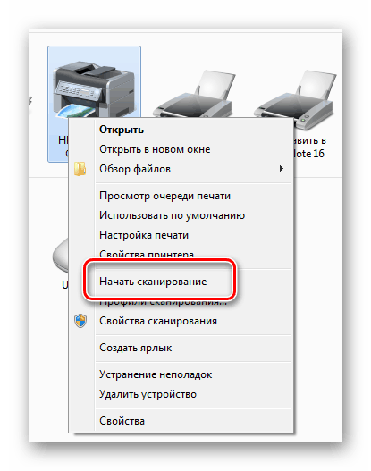This screenshot has height=471, width=371.
Task: Open Свойства at the menu bottom
Action: pyautogui.click(x=122, y=421)
